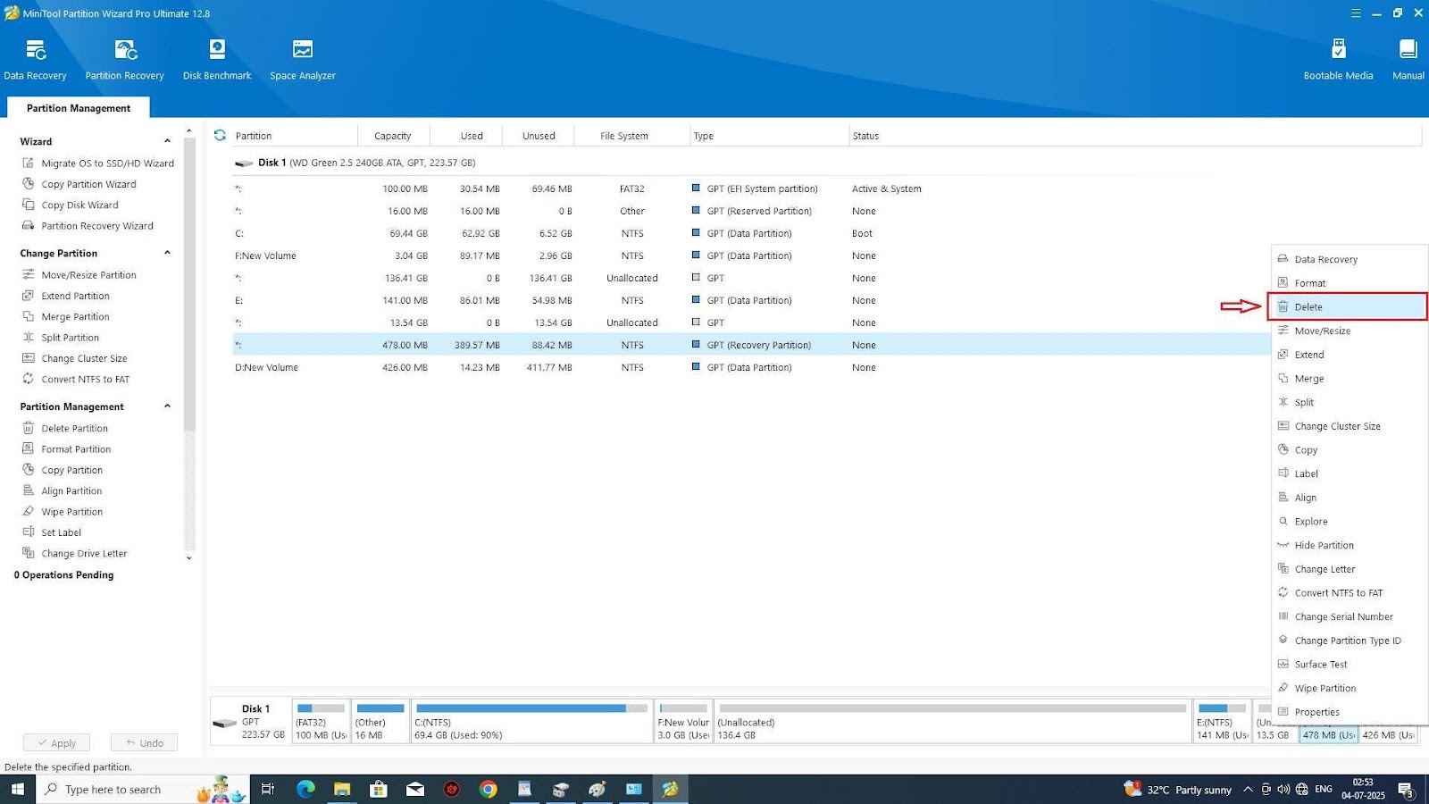Select Move/Resize in the context menu
The width and height of the screenshot is (1429, 804).
tap(1348, 331)
